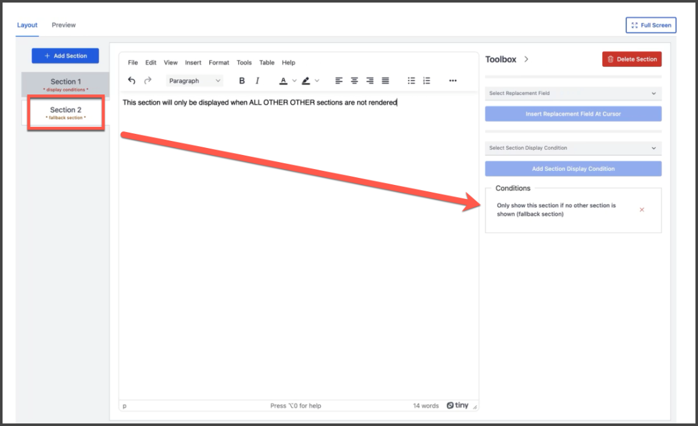The image size is (698, 426).
Task: Toggle bold formatting
Action: (242, 81)
